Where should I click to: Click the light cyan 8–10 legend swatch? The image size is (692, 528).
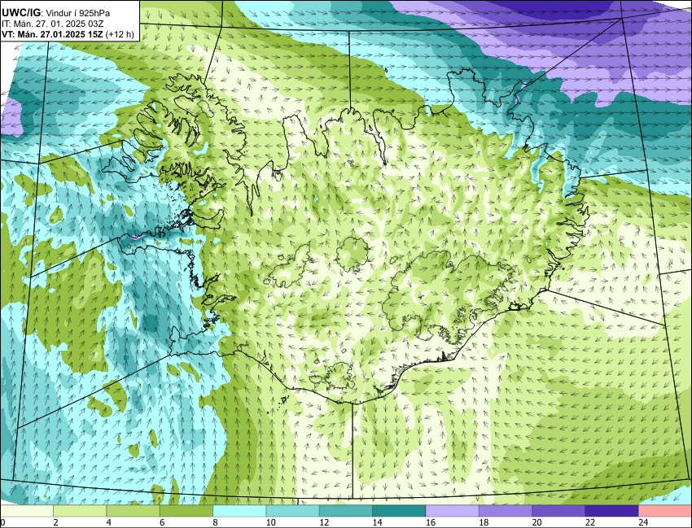[x=239, y=511]
